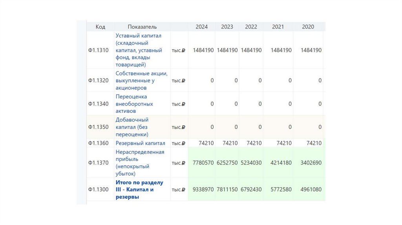This screenshot has height=225, width=402.
Task: Select the 4961080 total value for 2020
Action: click(311, 190)
